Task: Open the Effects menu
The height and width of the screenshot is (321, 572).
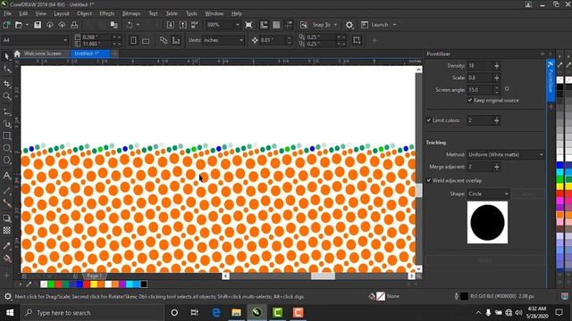Action: (x=107, y=13)
